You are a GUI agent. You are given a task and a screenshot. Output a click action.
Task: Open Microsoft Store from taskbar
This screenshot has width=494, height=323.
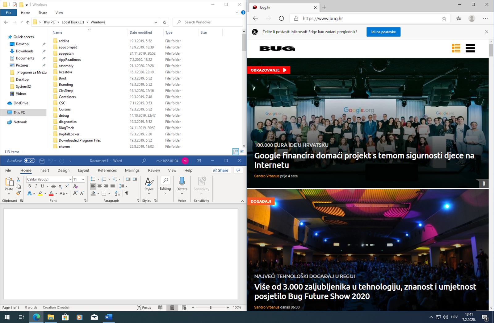(x=65, y=317)
